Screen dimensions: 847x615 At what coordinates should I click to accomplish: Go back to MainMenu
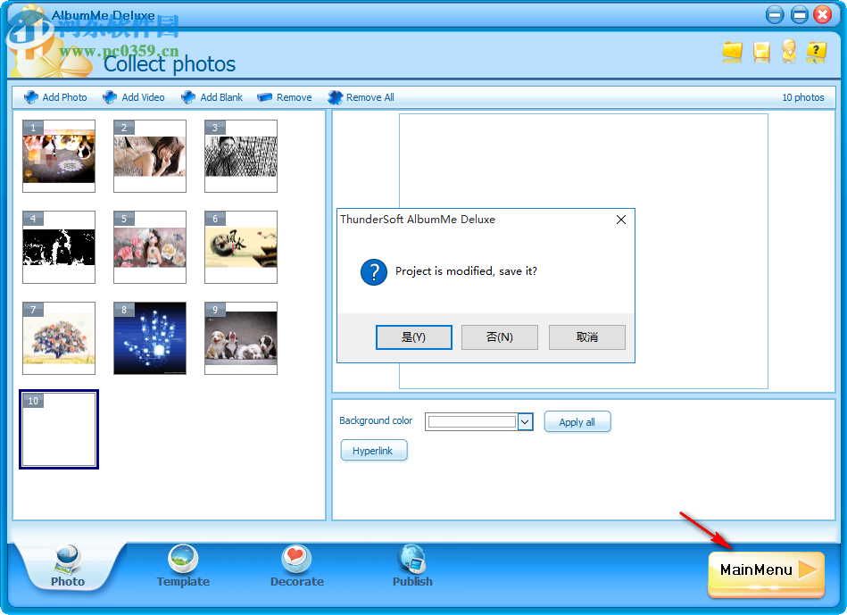[x=765, y=571]
